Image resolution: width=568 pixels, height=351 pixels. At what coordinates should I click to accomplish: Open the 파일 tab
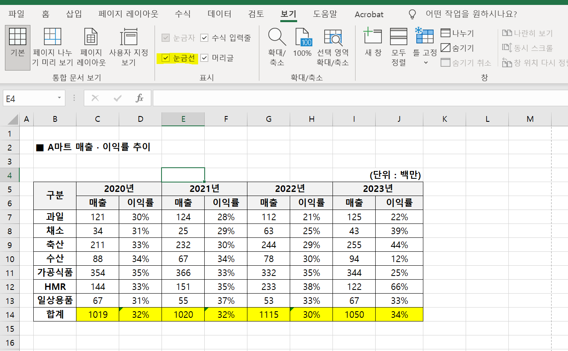click(x=16, y=14)
